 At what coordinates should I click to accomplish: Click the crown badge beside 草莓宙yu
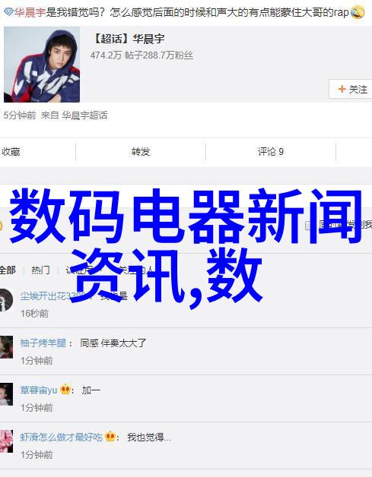tap(65, 390)
